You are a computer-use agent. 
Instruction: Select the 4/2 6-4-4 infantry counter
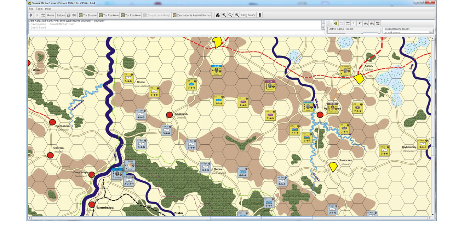243,172
